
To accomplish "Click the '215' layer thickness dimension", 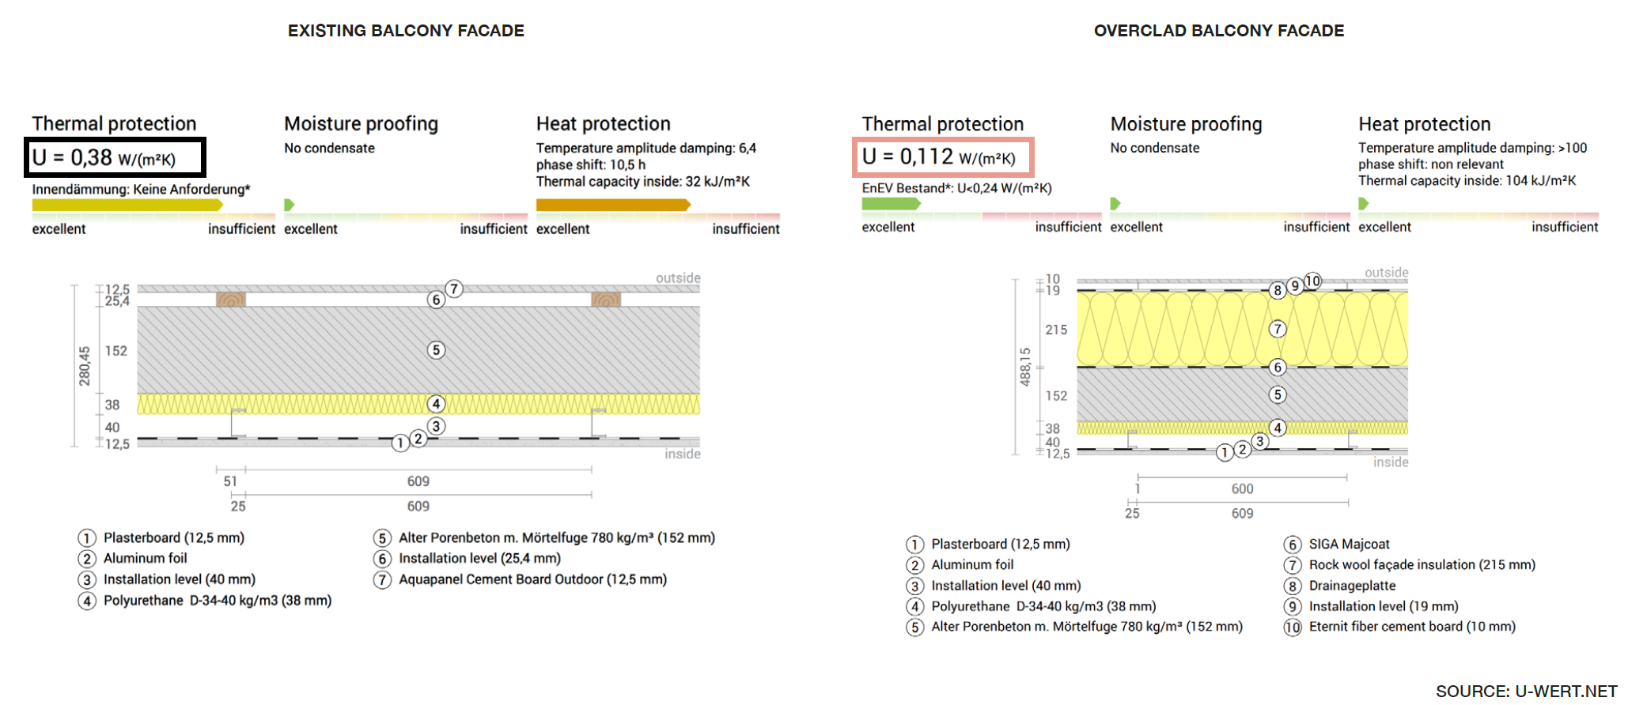I will [1056, 330].
